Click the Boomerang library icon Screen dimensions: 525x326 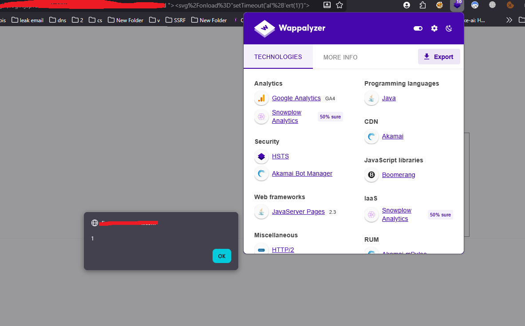point(371,175)
